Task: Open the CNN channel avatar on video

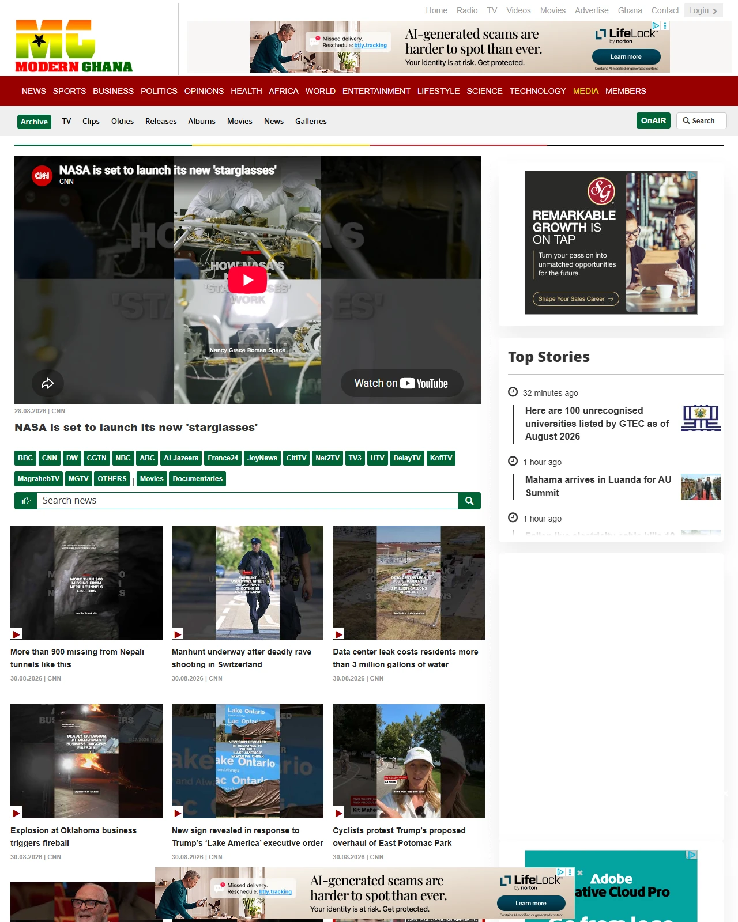Action: point(42,175)
